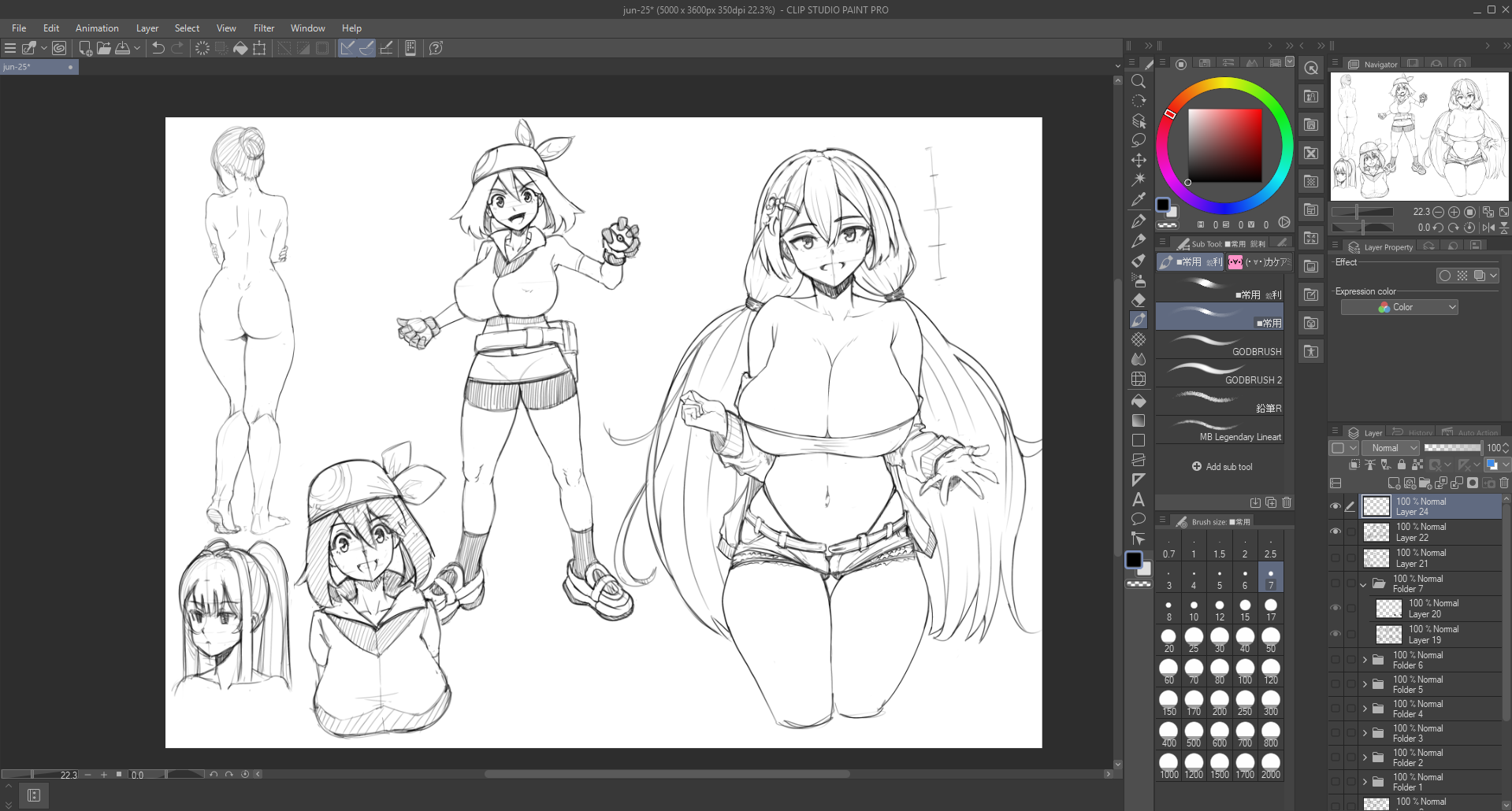
Task: Select the Eraser tool
Action: click(x=1139, y=300)
